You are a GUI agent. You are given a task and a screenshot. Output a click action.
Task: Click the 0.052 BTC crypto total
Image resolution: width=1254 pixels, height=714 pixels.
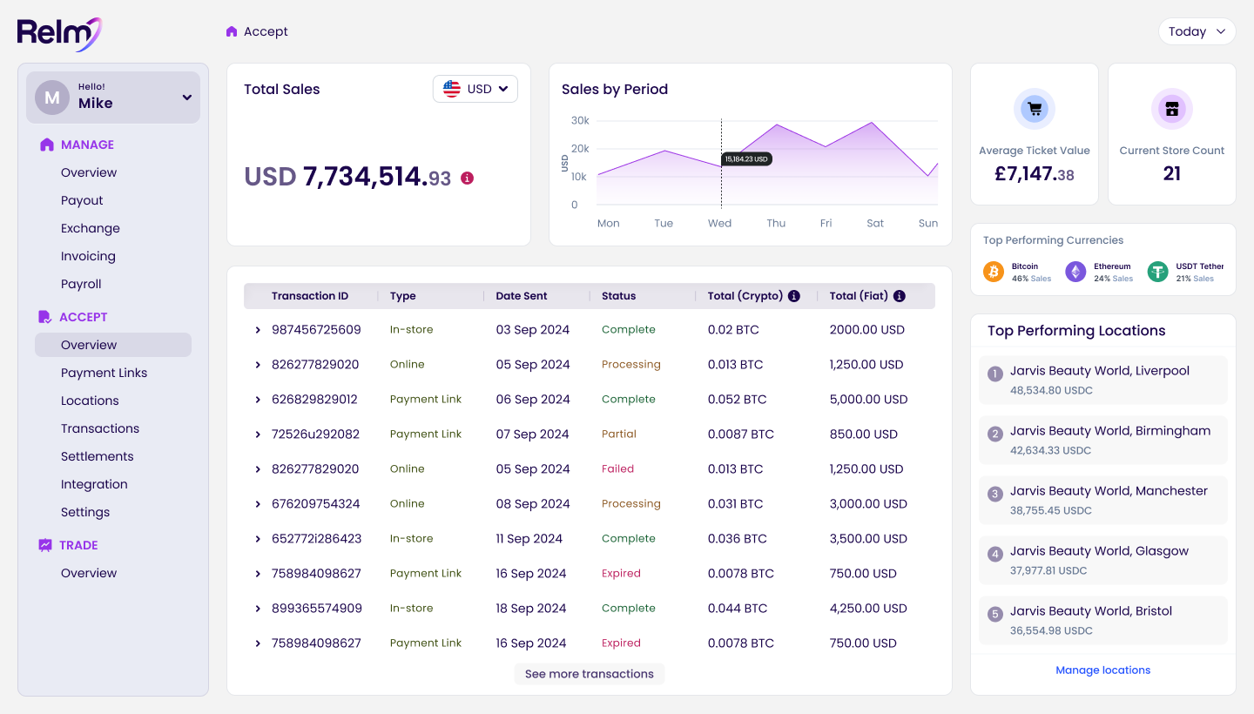[738, 400]
